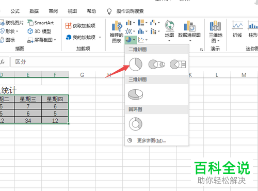
Task: Open the 三维地图 3D map button
Action: click(215, 31)
